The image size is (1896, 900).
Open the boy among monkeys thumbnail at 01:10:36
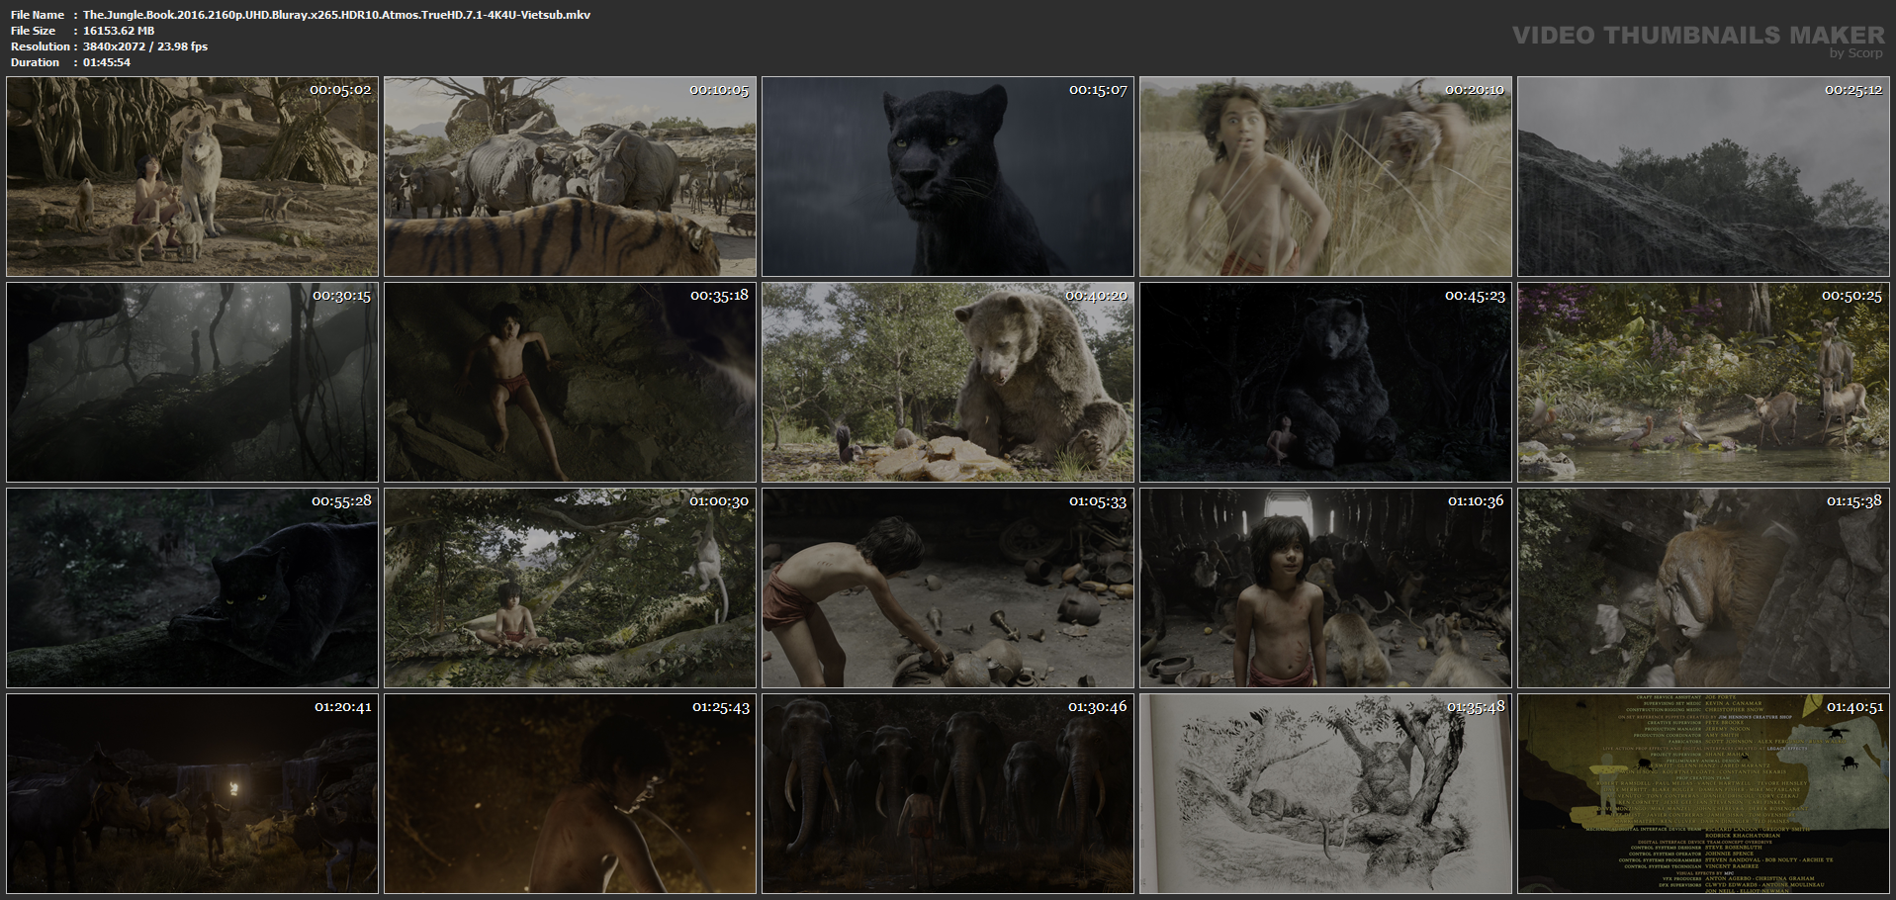[x=1325, y=588]
